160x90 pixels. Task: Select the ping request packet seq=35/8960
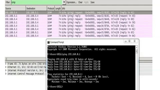tap(78, 32)
